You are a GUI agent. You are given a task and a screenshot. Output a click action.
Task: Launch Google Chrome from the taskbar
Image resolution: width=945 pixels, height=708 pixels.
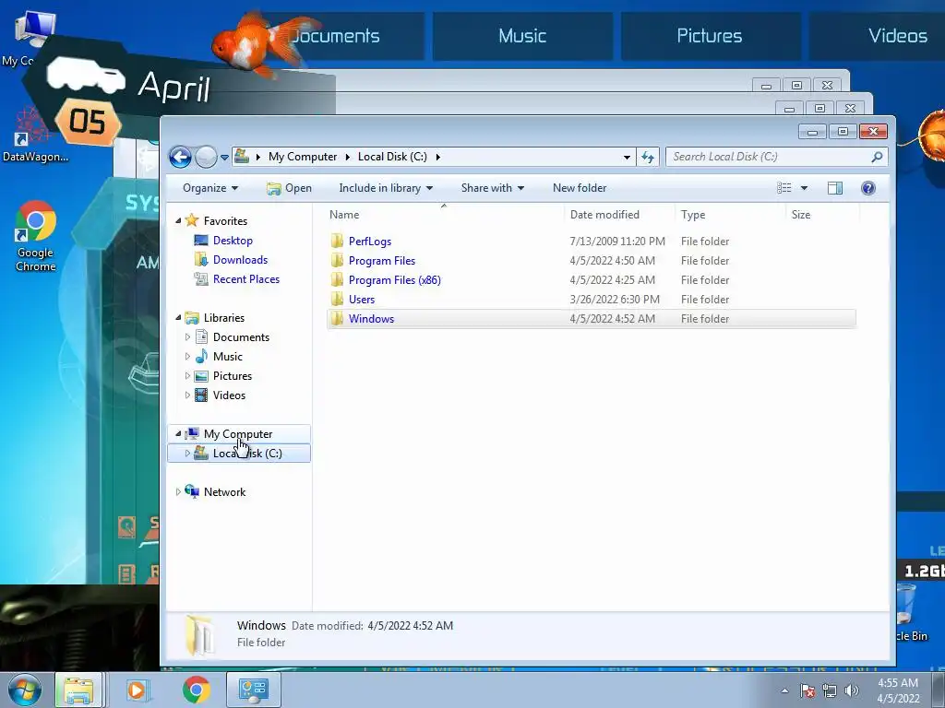[196, 690]
